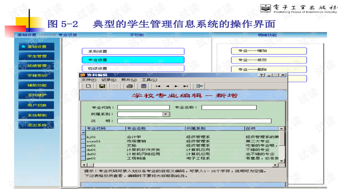Click the New record toolbar icon
344x193 pixels.
[89, 86]
